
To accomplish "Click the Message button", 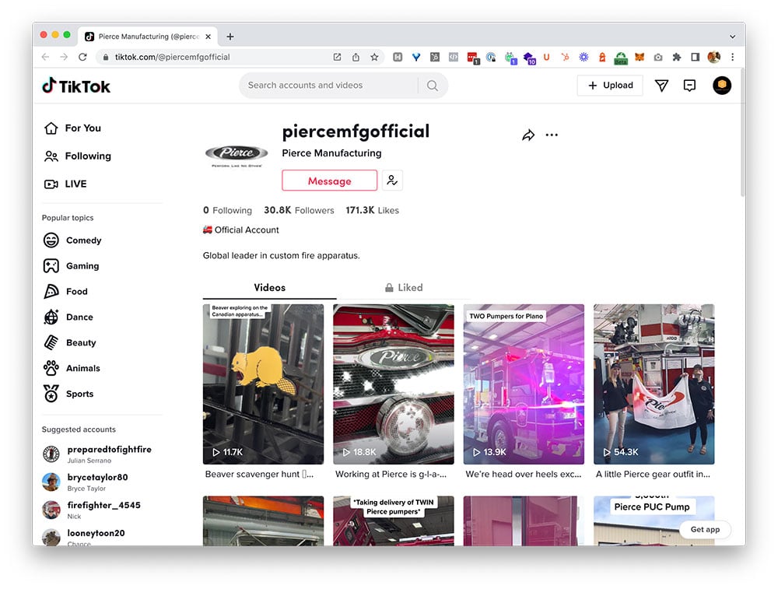I will (329, 181).
